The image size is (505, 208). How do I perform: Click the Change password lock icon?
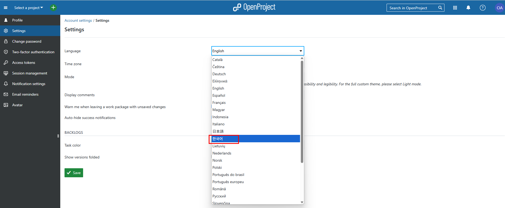(6, 41)
